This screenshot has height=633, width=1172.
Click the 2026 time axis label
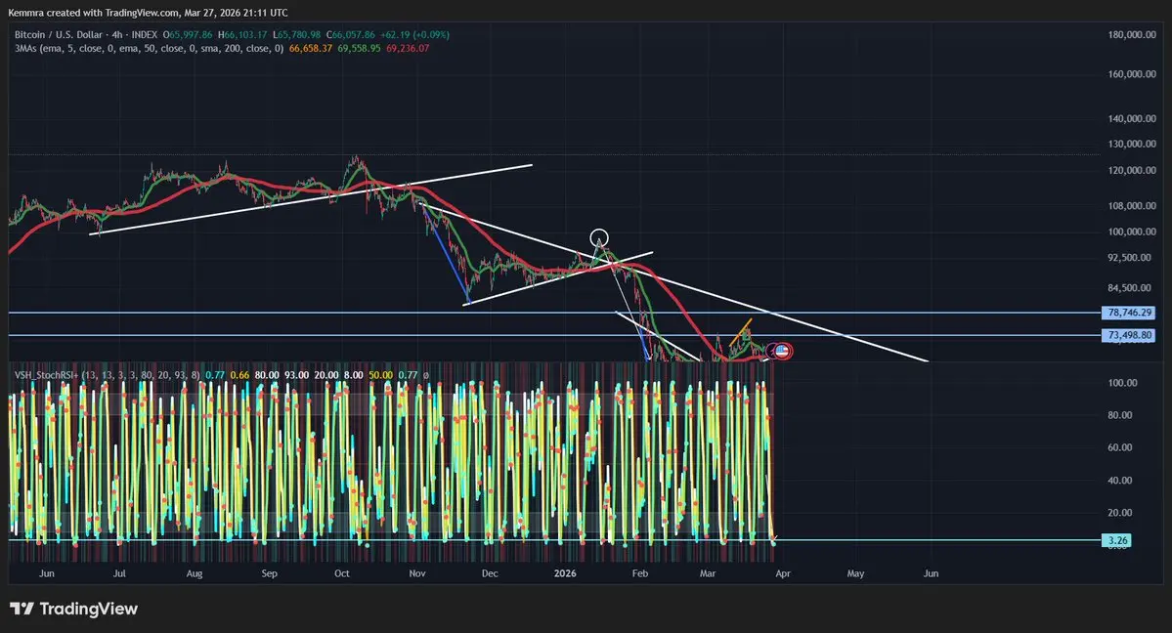coord(565,573)
